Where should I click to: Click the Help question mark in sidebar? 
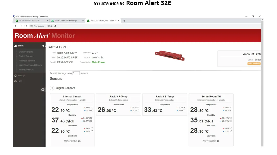pyautogui.click(x=16, y=81)
